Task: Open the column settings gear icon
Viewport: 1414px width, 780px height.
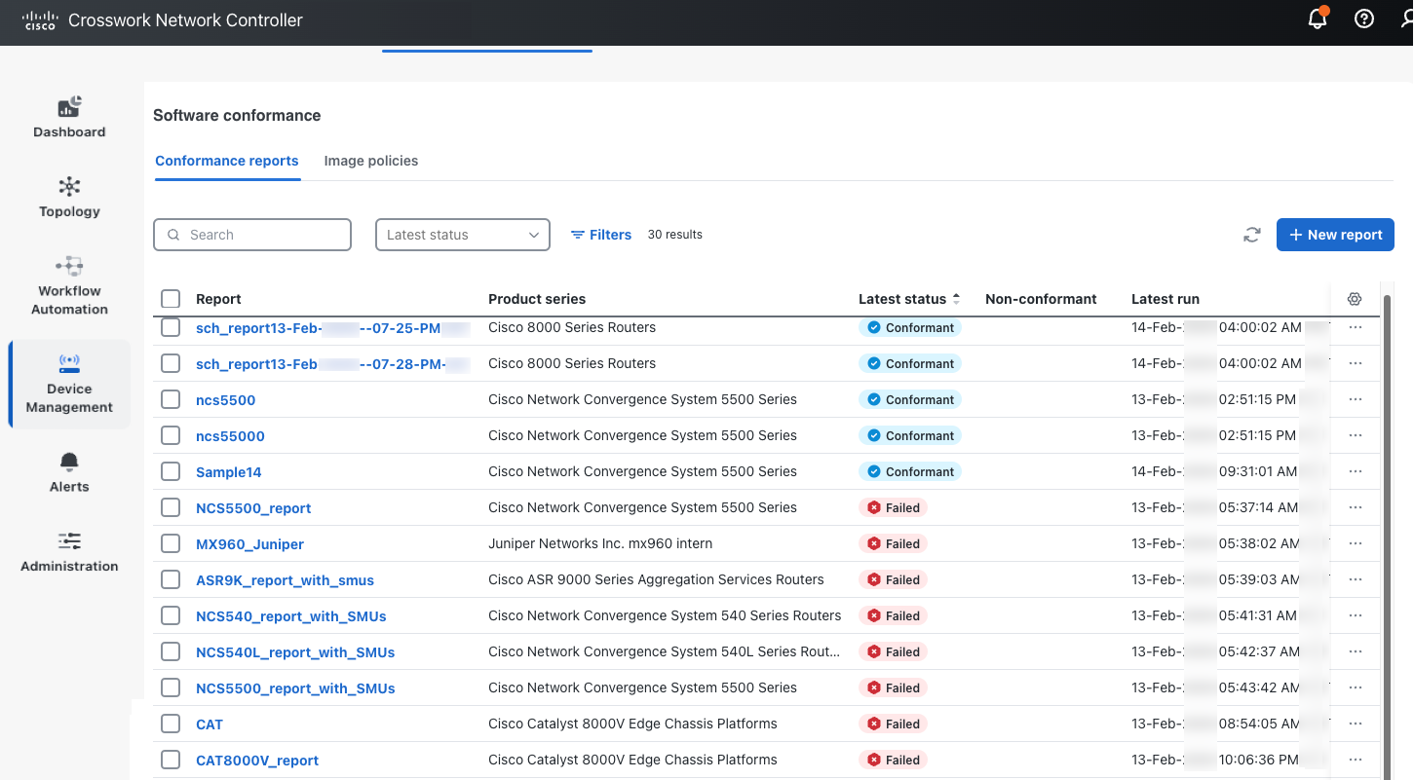Action: coord(1355,299)
